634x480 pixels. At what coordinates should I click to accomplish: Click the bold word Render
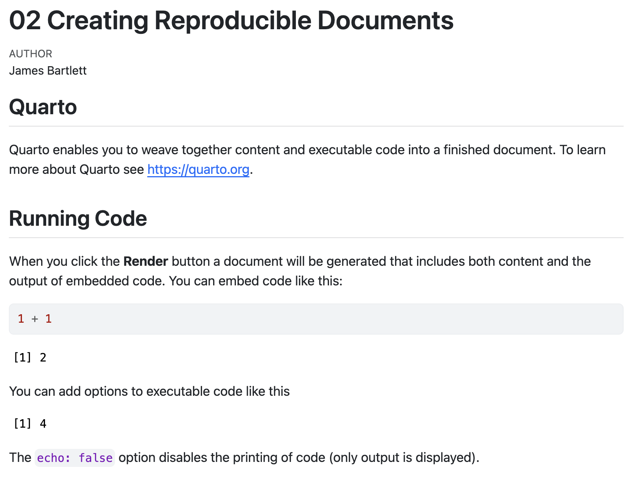coord(146,261)
